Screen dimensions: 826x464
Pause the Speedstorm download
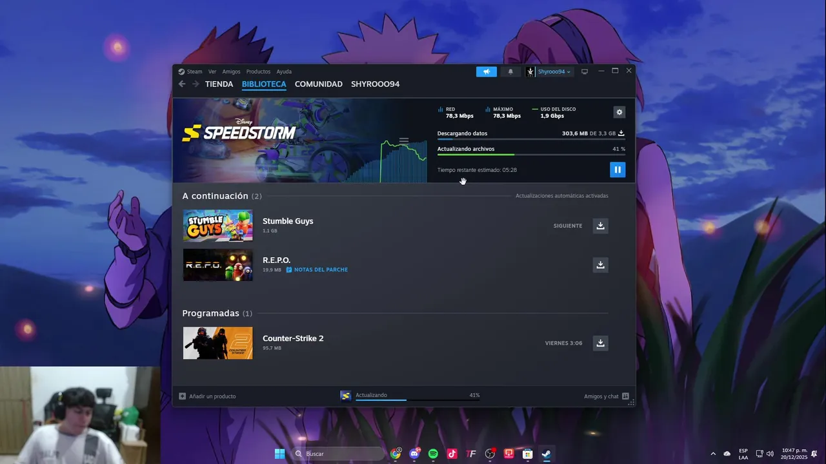[x=618, y=169]
